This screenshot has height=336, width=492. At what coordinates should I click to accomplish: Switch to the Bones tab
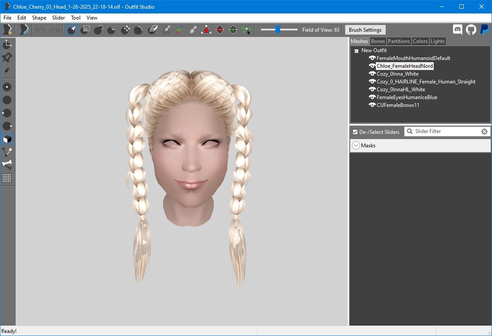[378, 41]
